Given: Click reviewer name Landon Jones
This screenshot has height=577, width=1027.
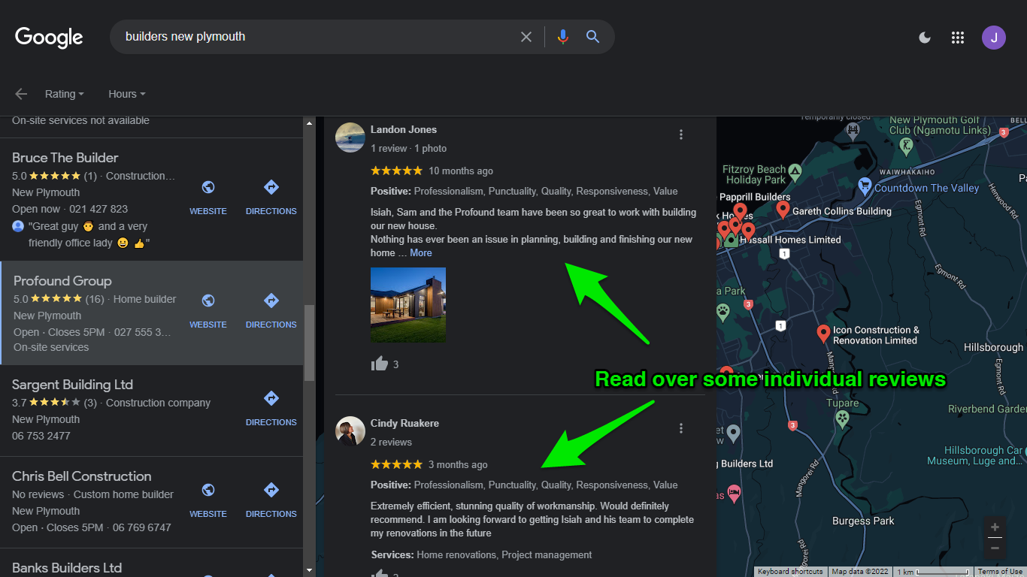Looking at the screenshot, I should pyautogui.click(x=404, y=130).
